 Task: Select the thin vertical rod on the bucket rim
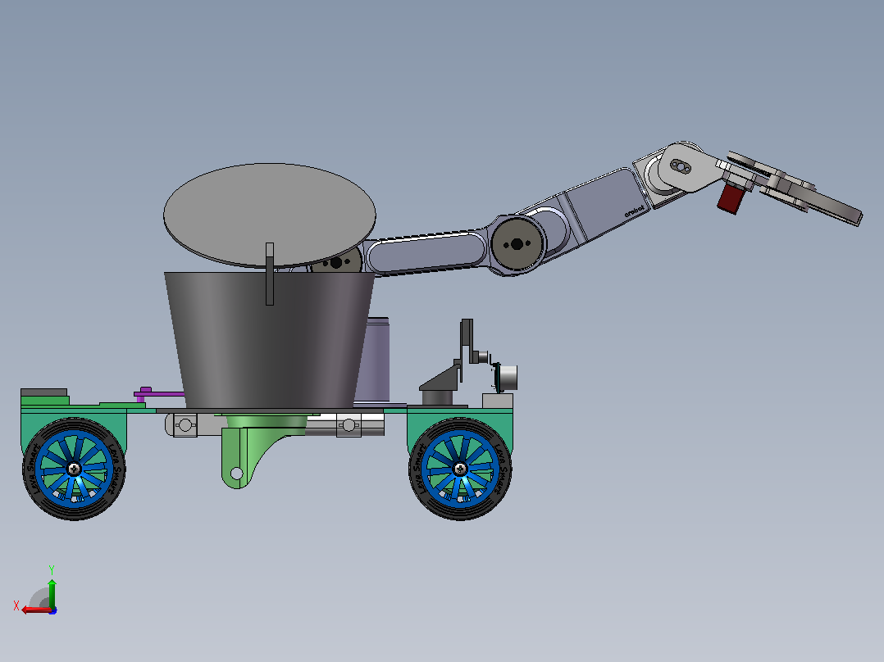[x=270, y=274]
